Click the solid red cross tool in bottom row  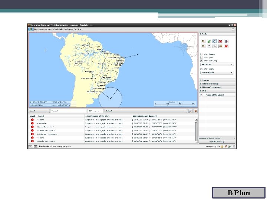pos(226,46)
